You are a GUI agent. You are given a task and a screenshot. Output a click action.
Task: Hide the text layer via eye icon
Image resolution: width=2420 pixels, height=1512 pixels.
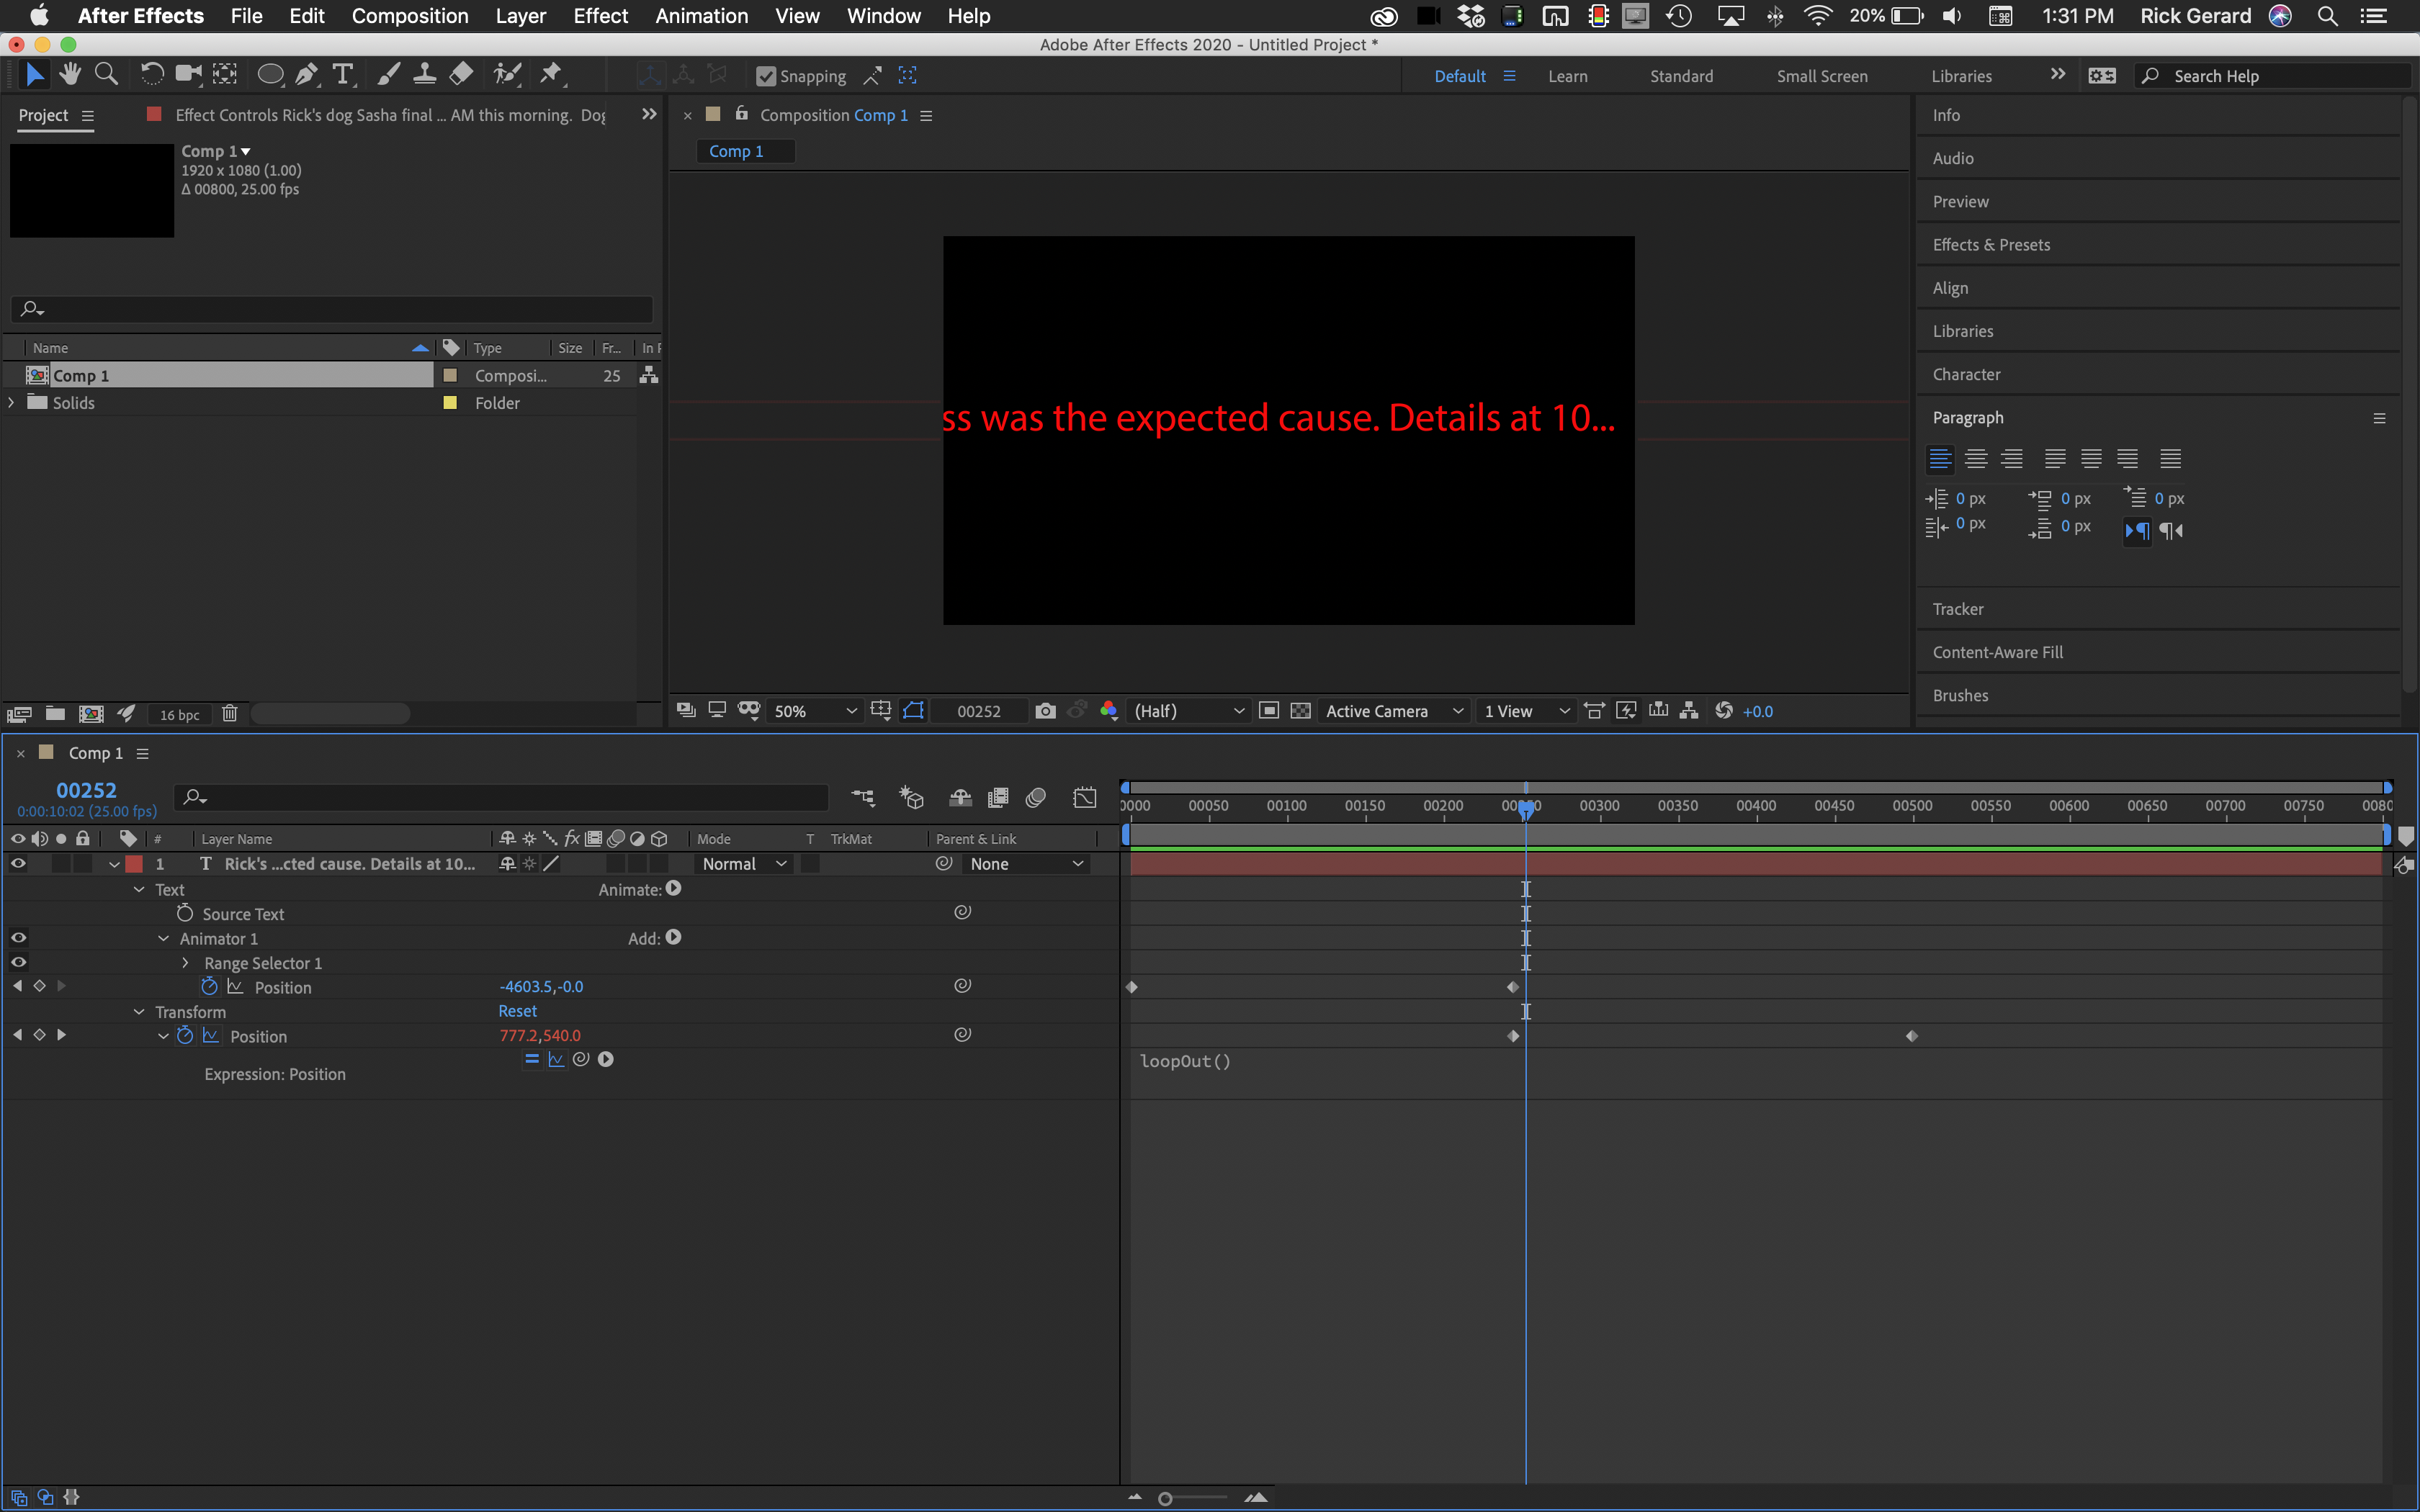(x=18, y=864)
